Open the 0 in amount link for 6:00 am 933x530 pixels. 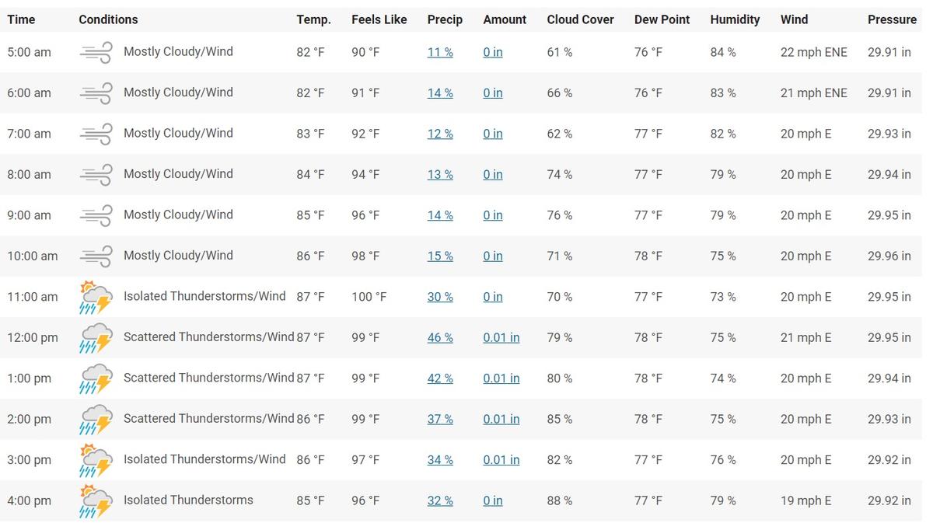492,92
